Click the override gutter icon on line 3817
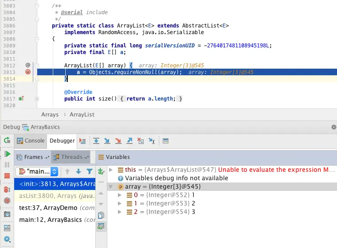 click(x=21, y=99)
